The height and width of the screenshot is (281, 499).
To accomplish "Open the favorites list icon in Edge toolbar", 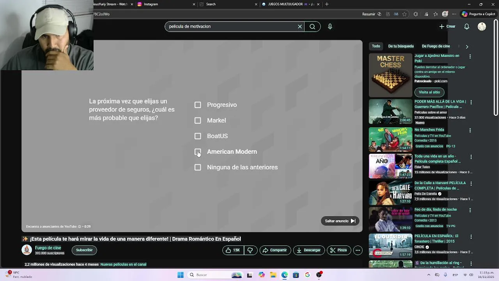I will [x=435, y=14].
